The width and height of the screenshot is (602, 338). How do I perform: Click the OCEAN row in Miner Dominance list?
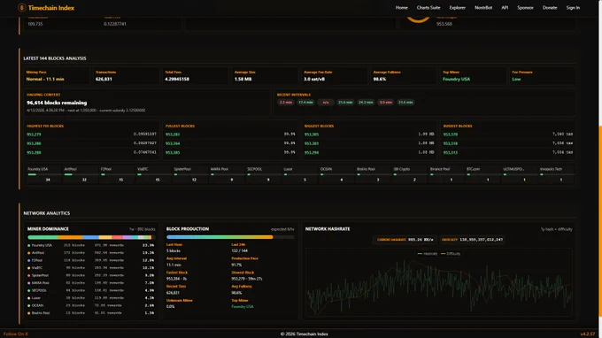coord(90,305)
